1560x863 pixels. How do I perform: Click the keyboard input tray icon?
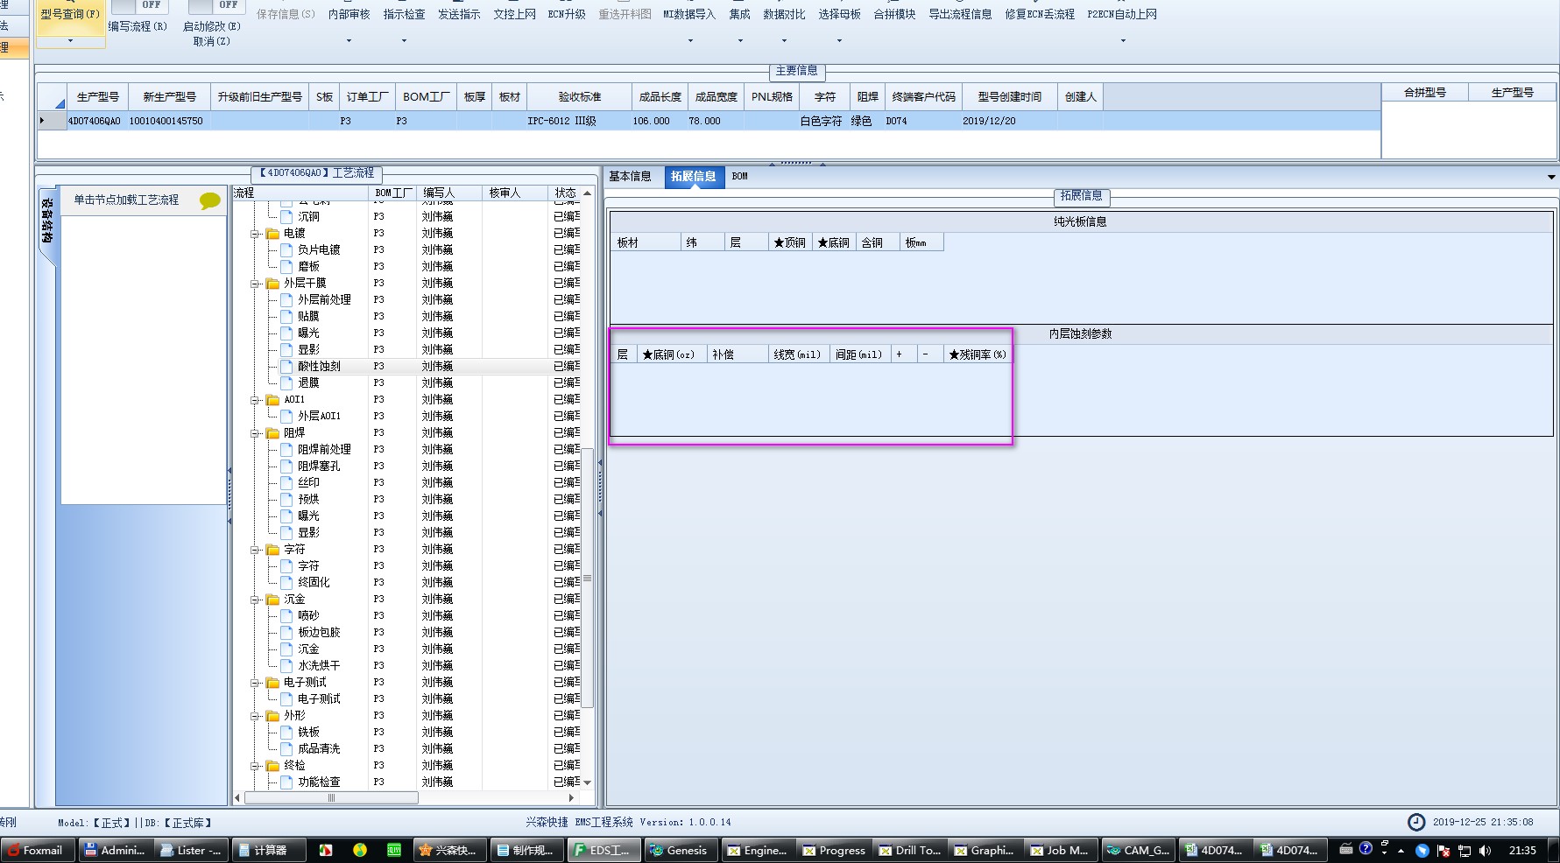coord(1346,848)
